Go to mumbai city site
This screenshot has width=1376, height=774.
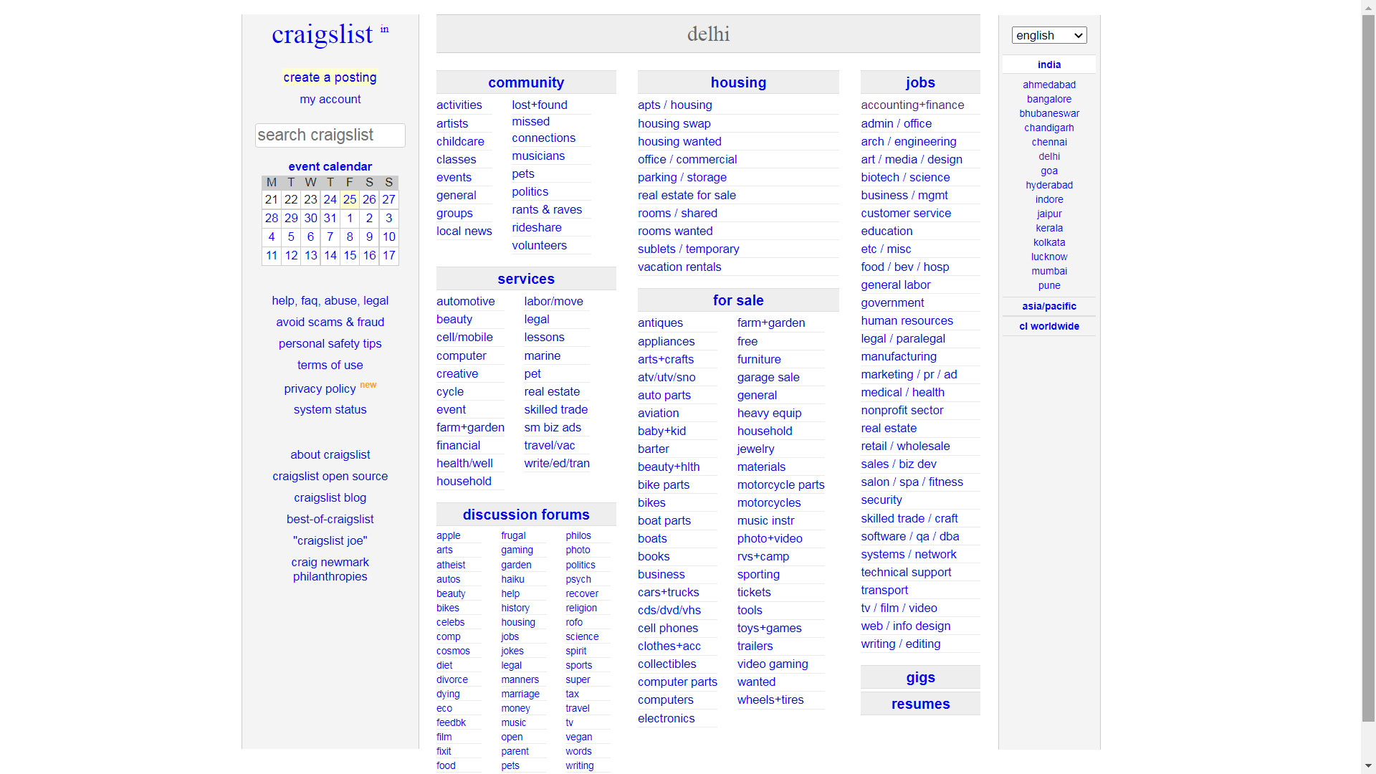[1049, 271]
